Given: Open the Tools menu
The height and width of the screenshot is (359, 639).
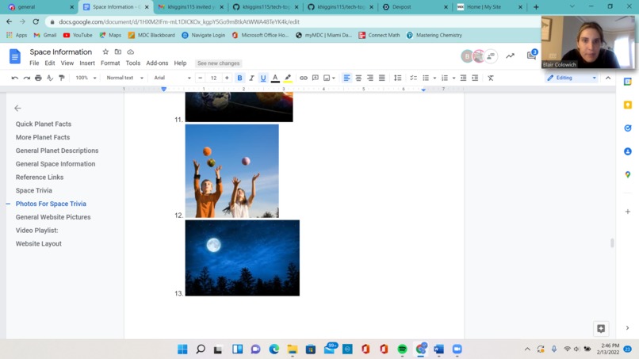Looking at the screenshot, I should point(133,63).
